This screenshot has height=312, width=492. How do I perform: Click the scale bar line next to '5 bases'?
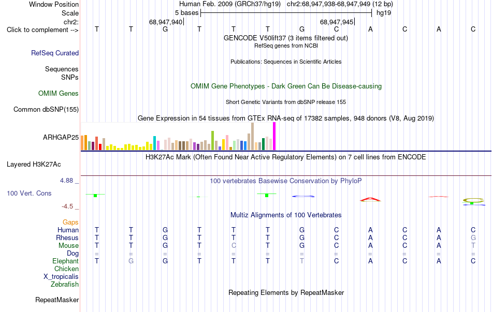coord(286,13)
